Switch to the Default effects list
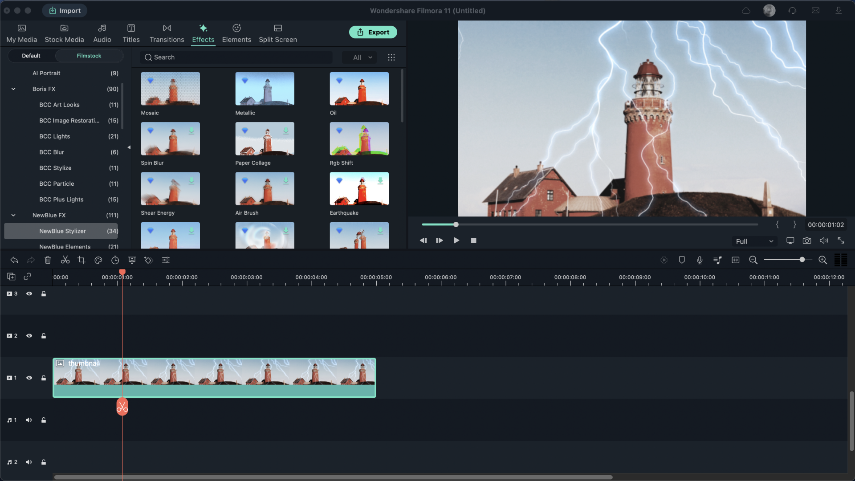This screenshot has width=855, height=481. click(x=31, y=56)
